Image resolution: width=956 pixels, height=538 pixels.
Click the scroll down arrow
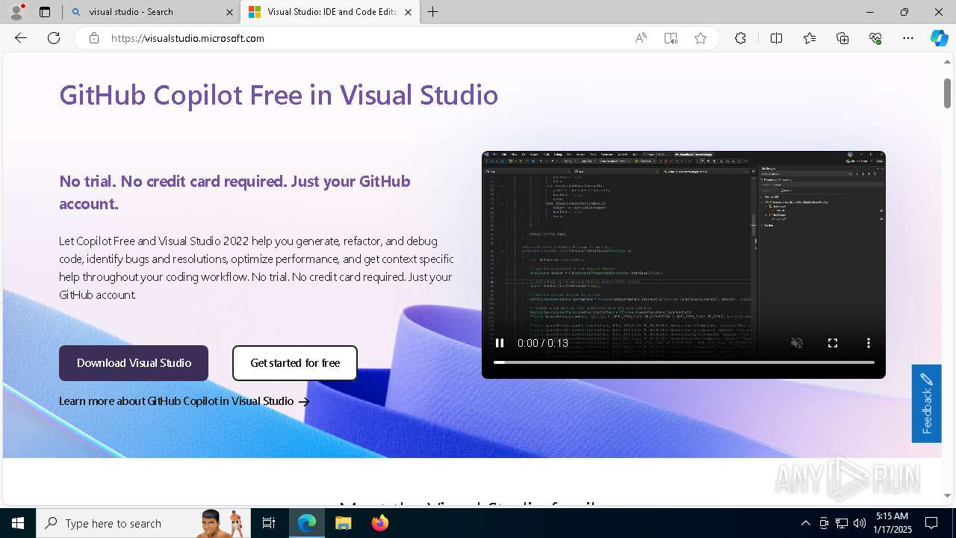(947, 495)
